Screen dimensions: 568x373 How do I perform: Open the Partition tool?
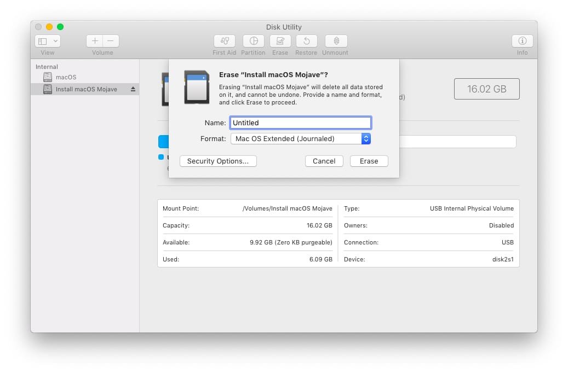[x=254, y=41]
